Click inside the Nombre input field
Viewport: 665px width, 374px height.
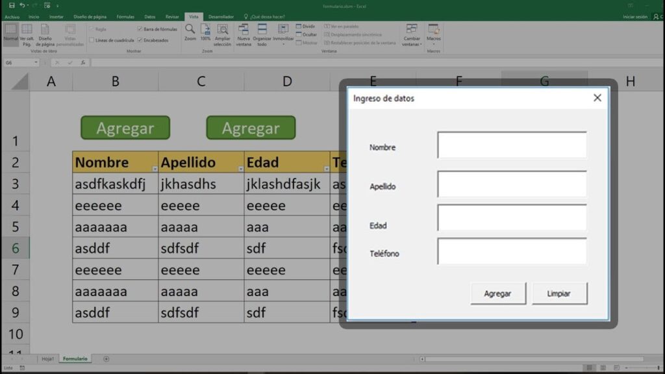[x=512, y=145]
